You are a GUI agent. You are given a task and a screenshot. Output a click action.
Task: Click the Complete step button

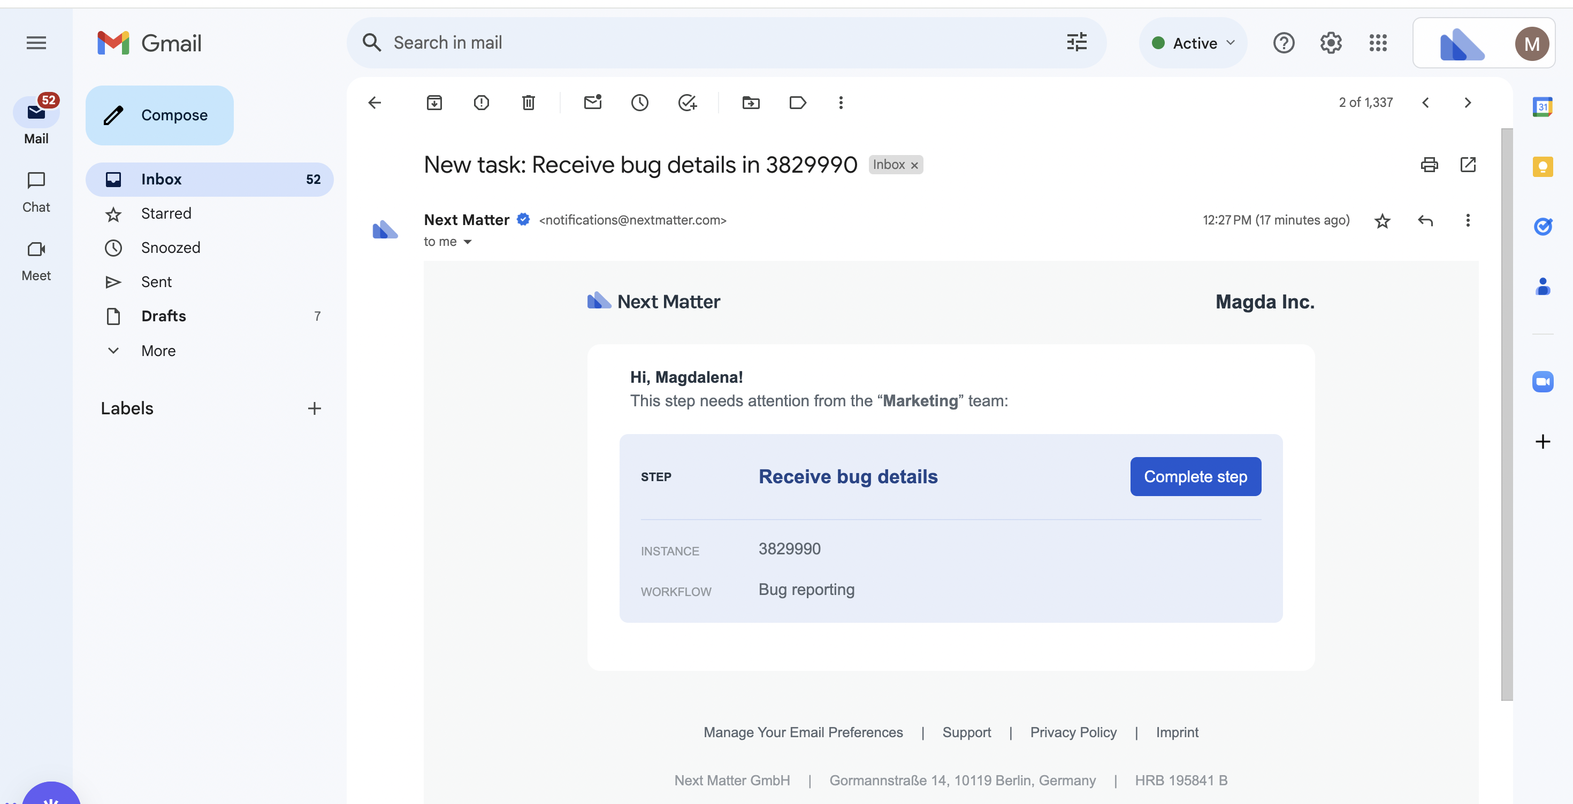pyautogui.click(x=1196, y=476)
